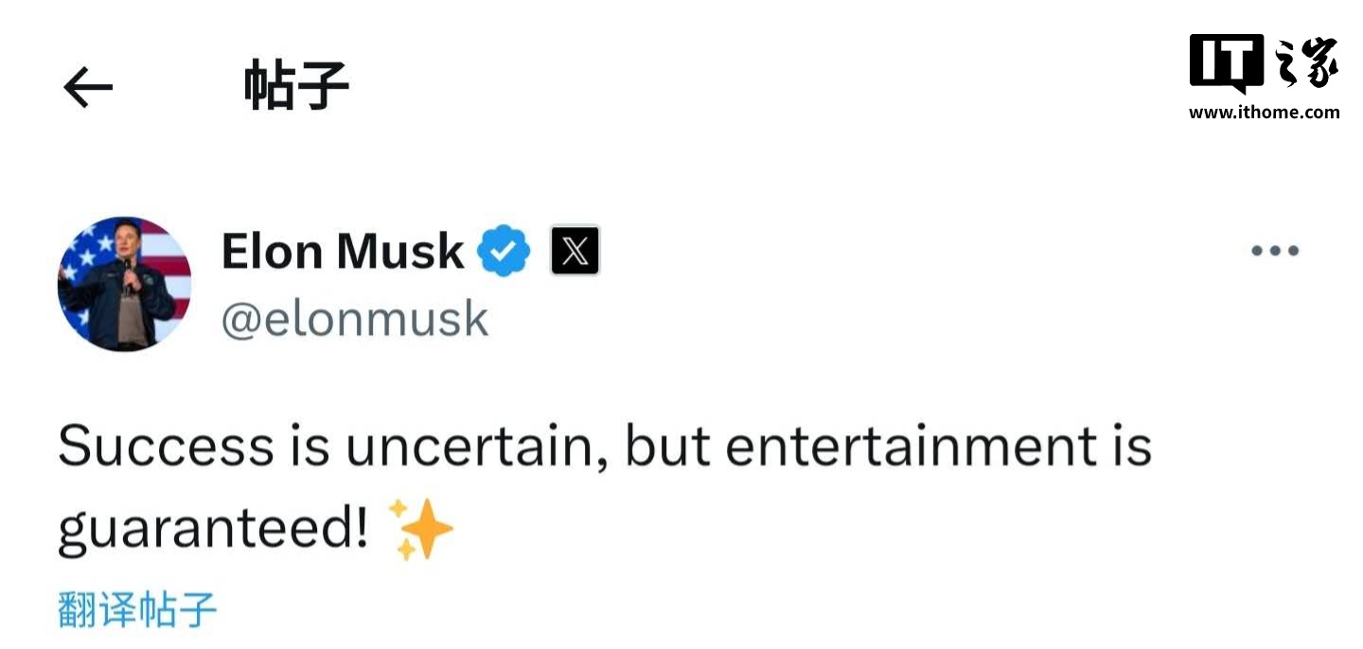
Task: Click the black X affiliation badge
Action: pos(575,251)
